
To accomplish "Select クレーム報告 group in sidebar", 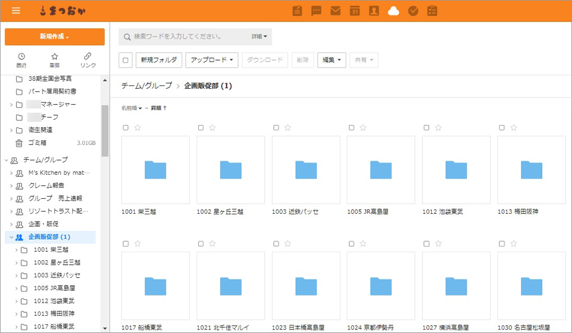I will coord(46,186).
